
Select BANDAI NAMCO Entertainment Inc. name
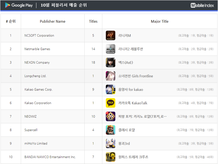[x=50, y=157]
